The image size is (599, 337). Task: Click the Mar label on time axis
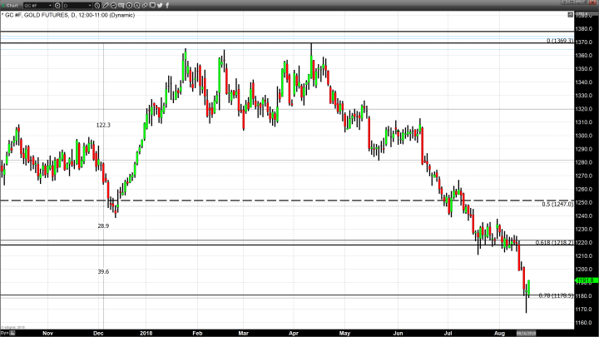[243, 333]
